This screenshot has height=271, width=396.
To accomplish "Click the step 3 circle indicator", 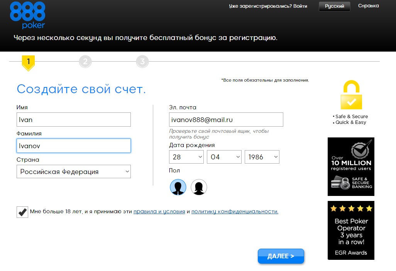I will click(142, 62).
